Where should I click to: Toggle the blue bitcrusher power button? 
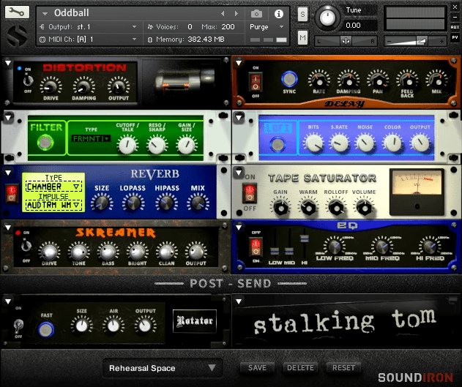pos(277,145)
